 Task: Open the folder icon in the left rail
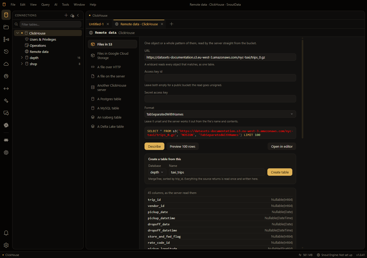(6, 27)
